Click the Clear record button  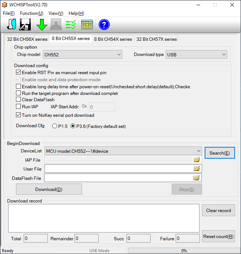pos(218,210)
